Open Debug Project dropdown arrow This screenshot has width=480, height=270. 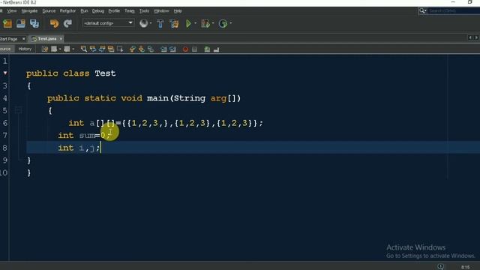pyautogui.click(x=213, y=23)
